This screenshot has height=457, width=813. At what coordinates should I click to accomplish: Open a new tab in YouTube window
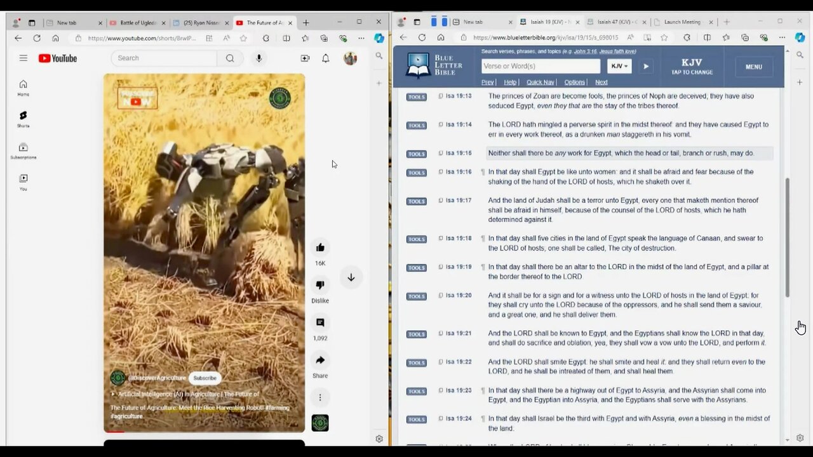(306, 22)
